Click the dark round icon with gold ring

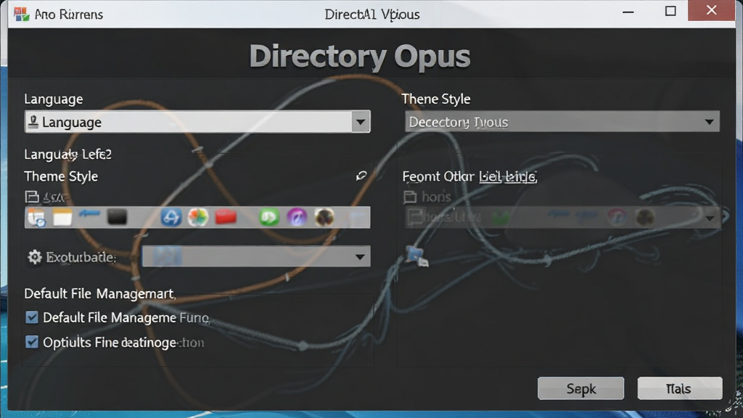click(324, 218)
